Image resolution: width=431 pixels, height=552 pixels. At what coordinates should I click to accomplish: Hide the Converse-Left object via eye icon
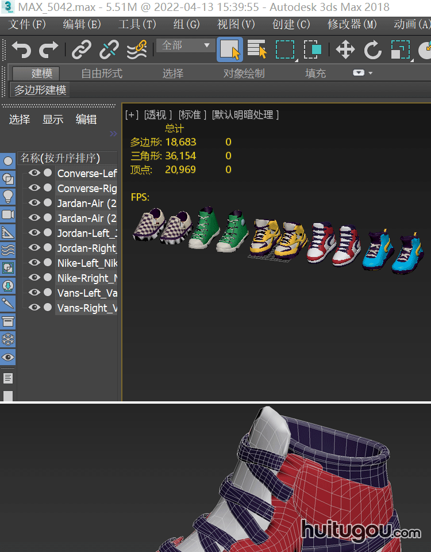pyautogui.click(x=34, y=173)
